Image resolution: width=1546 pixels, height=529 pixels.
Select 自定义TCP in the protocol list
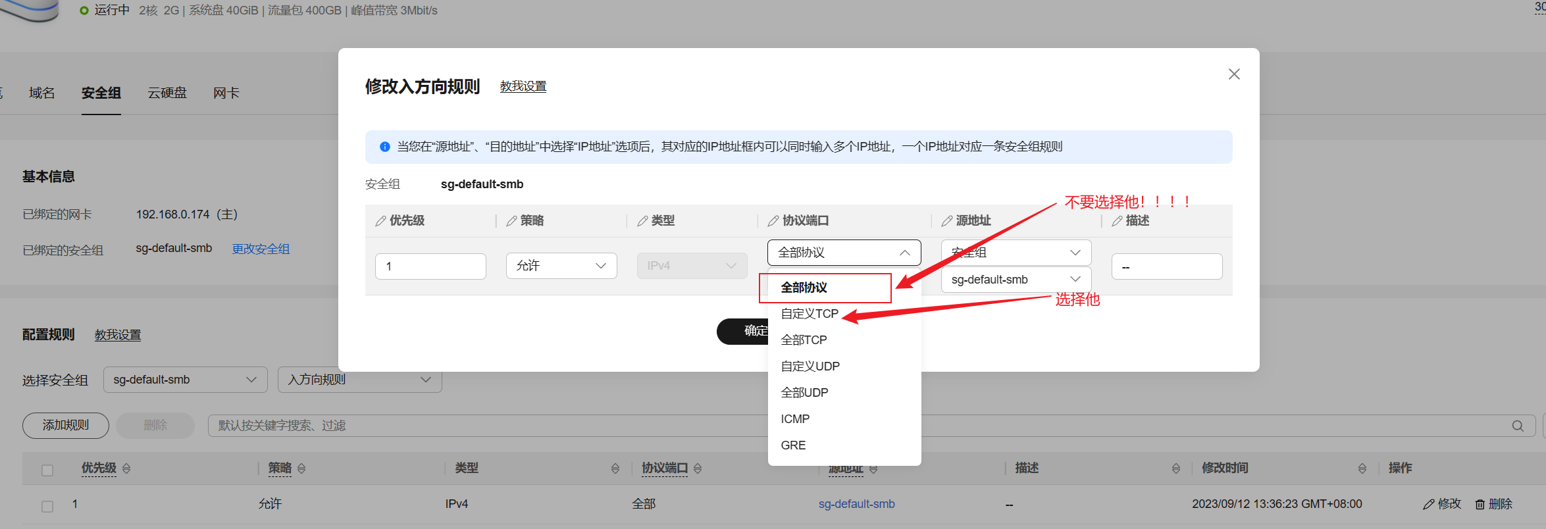pyautogui.click(x=844, y=314)
